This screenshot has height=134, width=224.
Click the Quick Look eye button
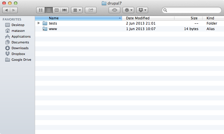[114, 10]
